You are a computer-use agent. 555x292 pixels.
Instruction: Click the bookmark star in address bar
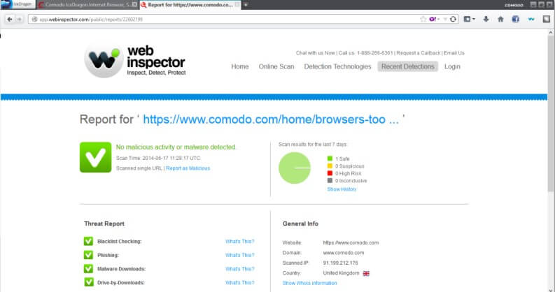click(x=423, y=19)
